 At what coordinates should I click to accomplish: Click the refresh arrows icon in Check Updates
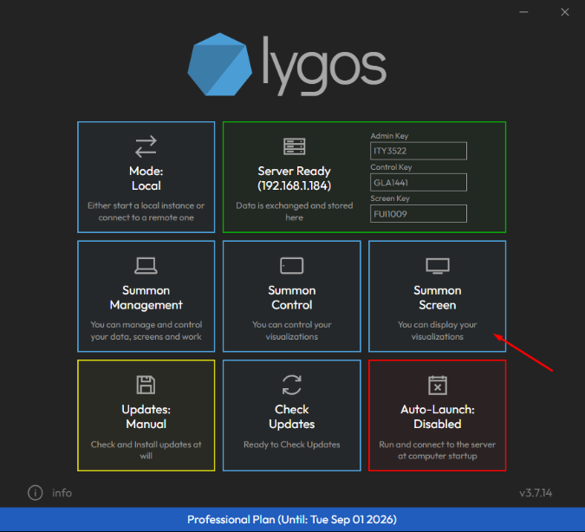coord(292,385)
